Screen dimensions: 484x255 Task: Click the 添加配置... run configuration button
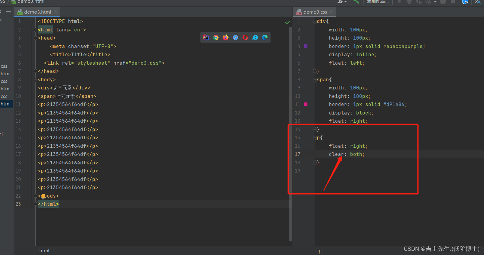378,2
